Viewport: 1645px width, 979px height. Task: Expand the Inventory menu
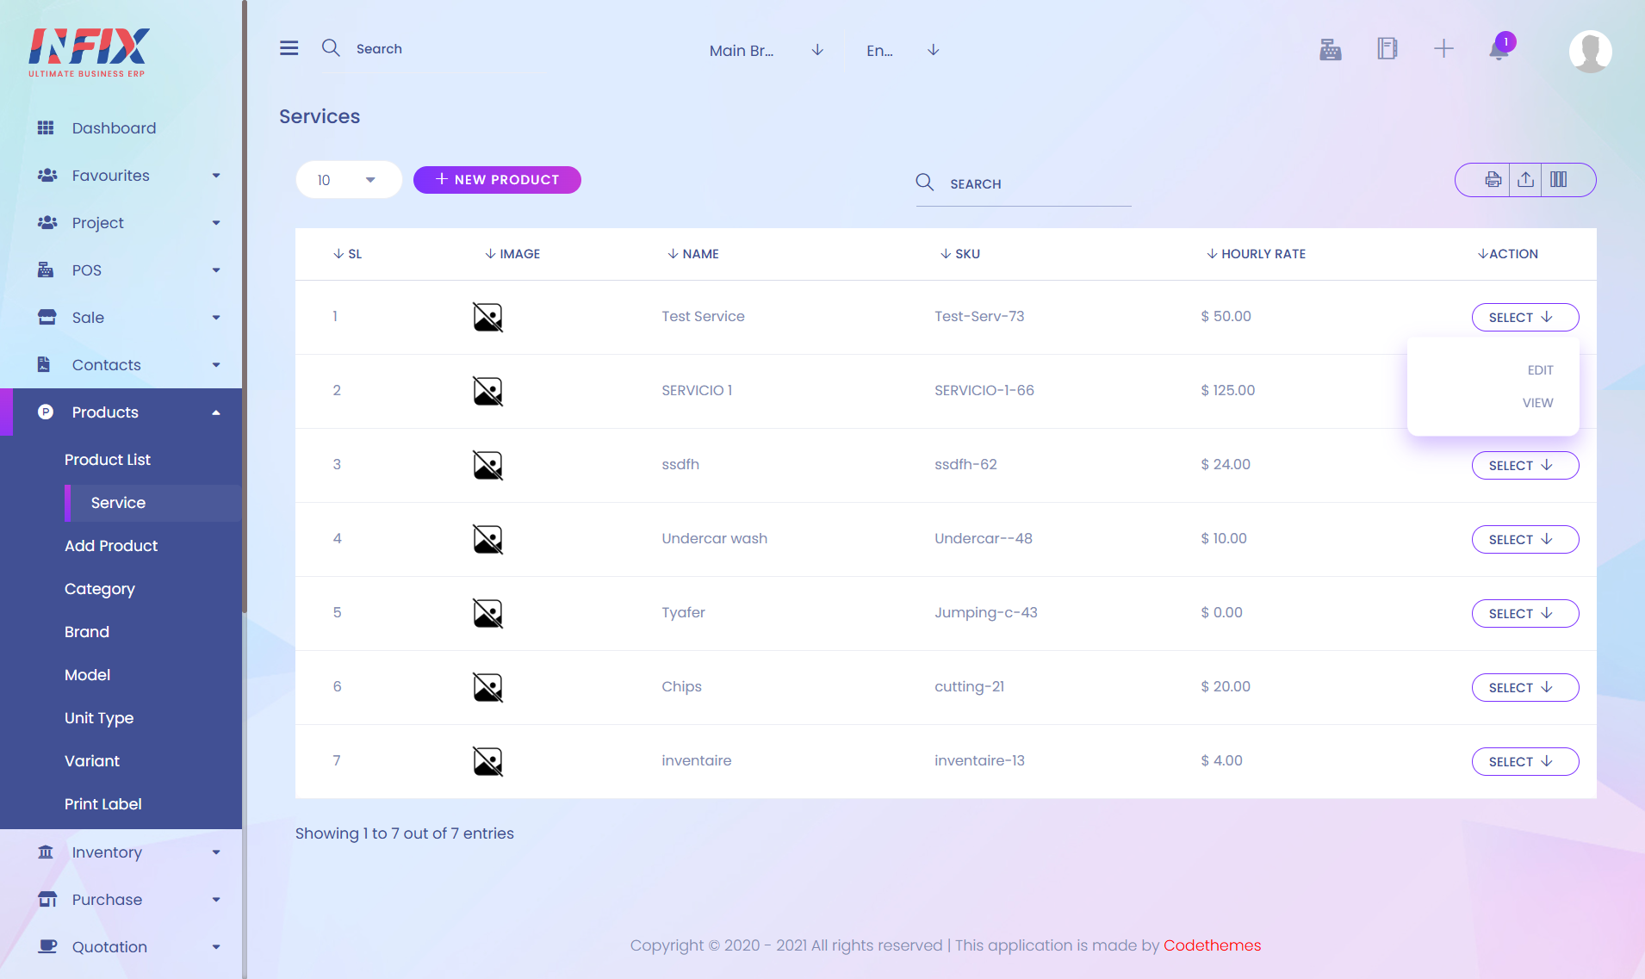(216, 852)
